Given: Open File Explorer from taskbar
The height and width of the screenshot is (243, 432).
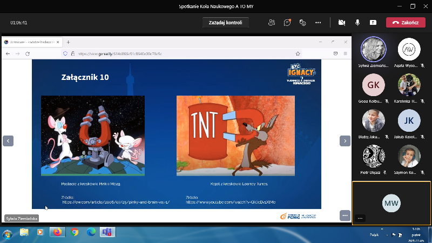Looking at the screenshot, I should point(24,233).
